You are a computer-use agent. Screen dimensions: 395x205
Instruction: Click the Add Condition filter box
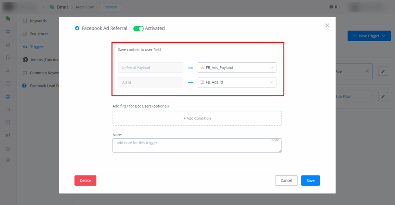pos(197,118)
